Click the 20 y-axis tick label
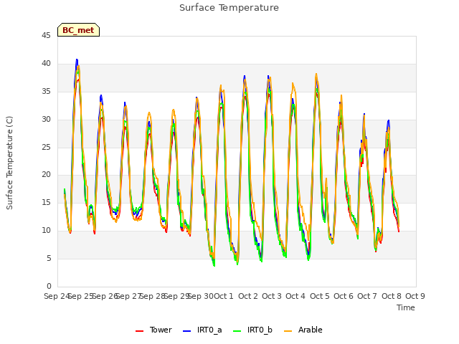The height and width of the screenshot is (344, 459). pyautogui.click(x=46, y=175)
